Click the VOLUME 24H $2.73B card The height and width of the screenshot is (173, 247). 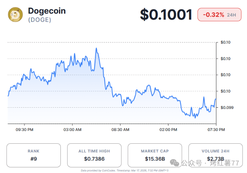point(215,155)
